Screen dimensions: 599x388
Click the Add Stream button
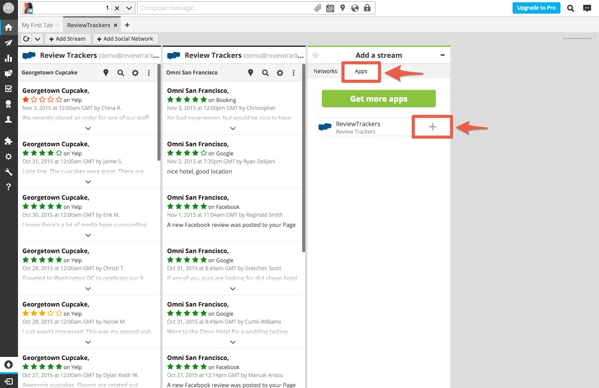tap(68, 39)
